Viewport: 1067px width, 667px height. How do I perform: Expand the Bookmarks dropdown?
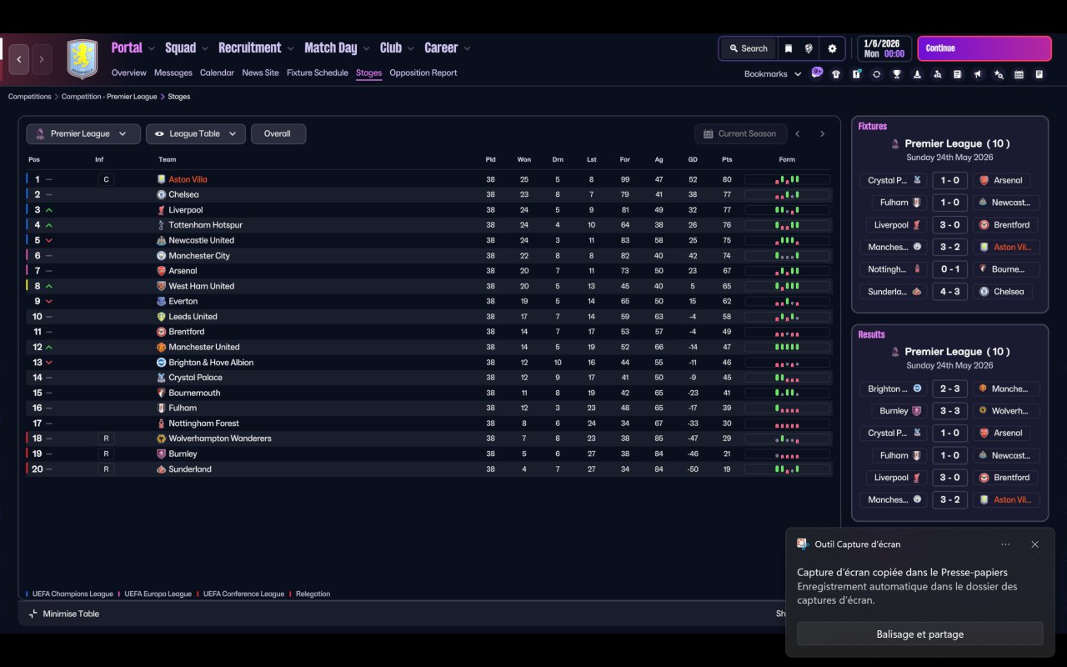coord(773,74)
